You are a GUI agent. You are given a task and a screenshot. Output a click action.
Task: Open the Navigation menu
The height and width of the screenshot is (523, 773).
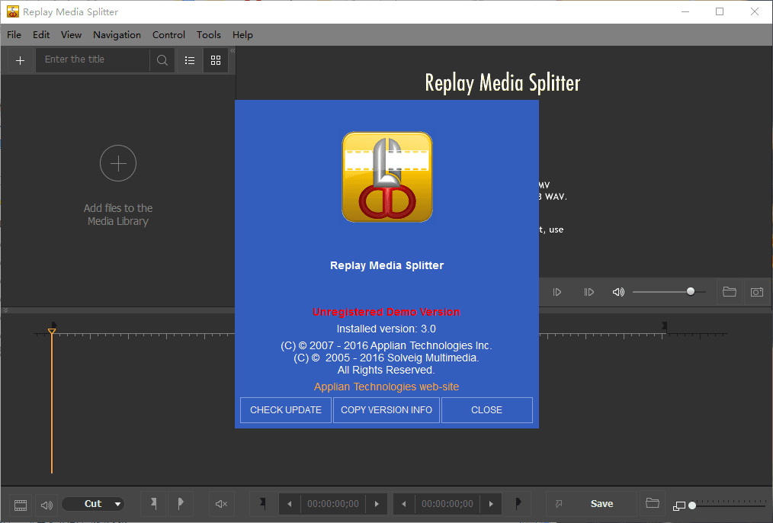117,35
